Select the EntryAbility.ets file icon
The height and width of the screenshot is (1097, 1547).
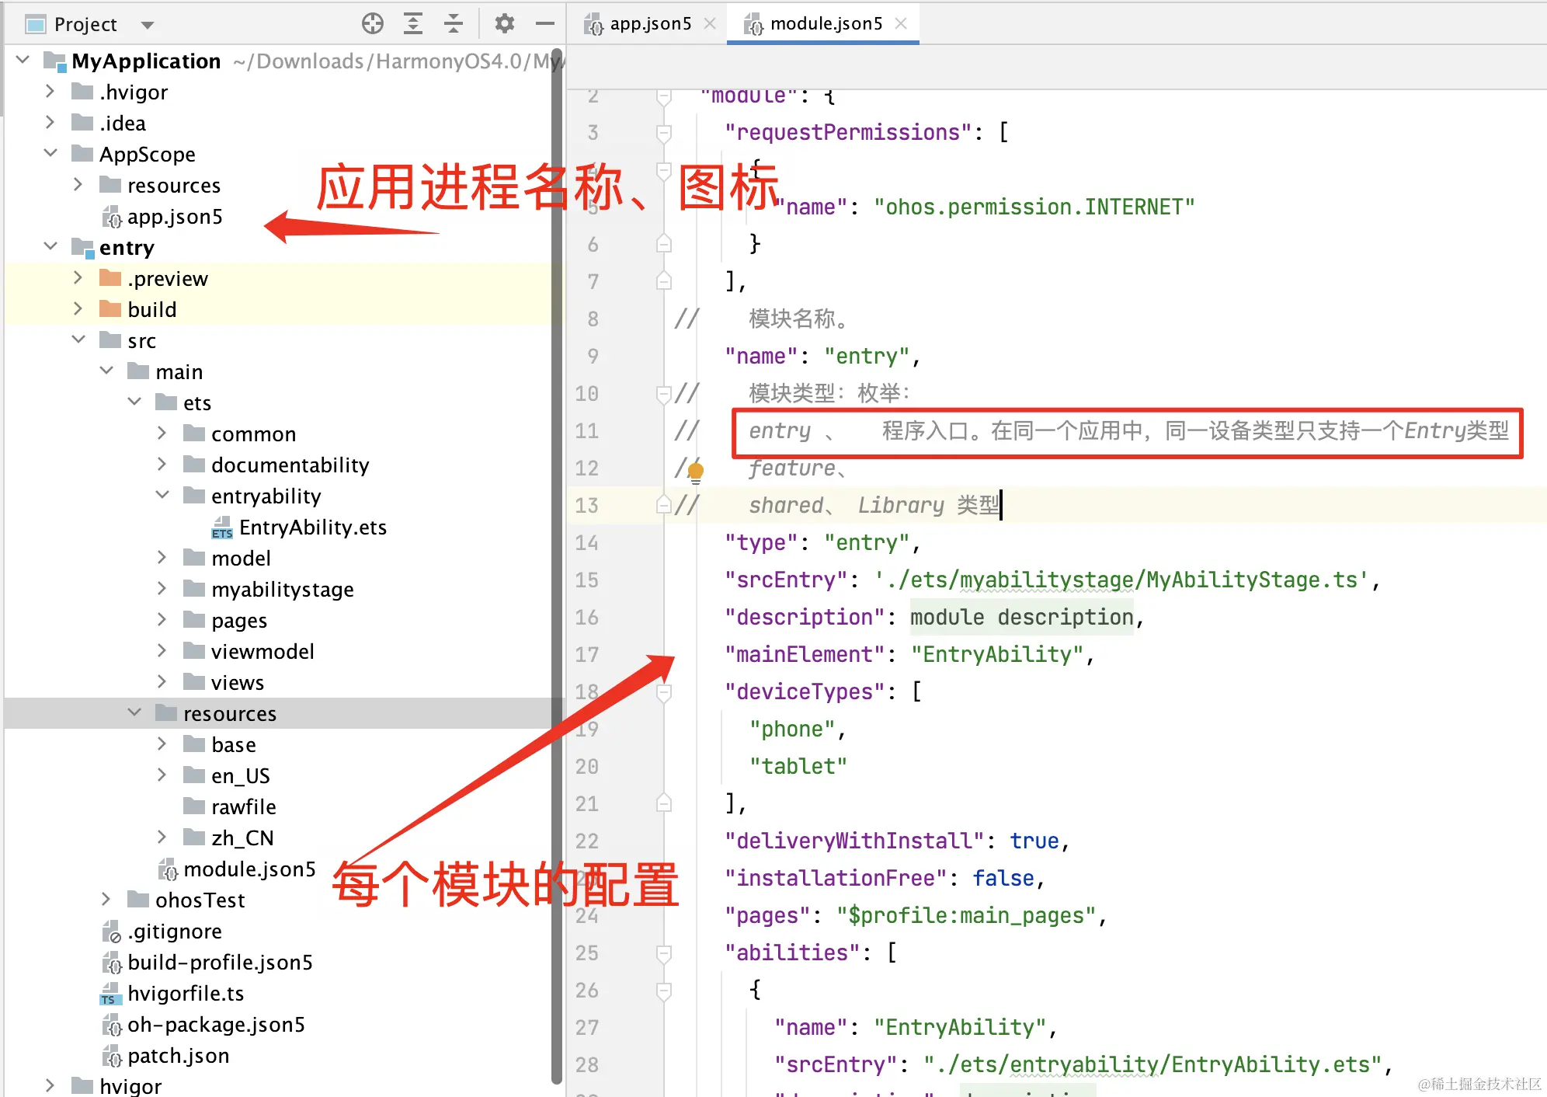click(x=222, y=528)
